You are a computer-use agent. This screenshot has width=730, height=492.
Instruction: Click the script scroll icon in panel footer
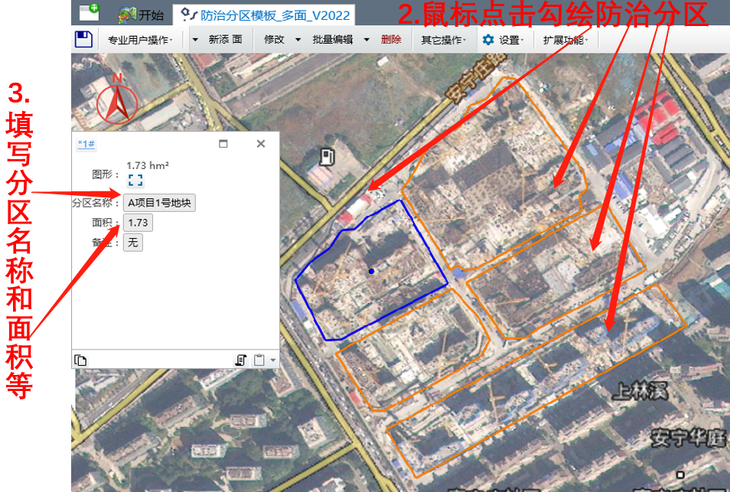(x=241, y=360)
